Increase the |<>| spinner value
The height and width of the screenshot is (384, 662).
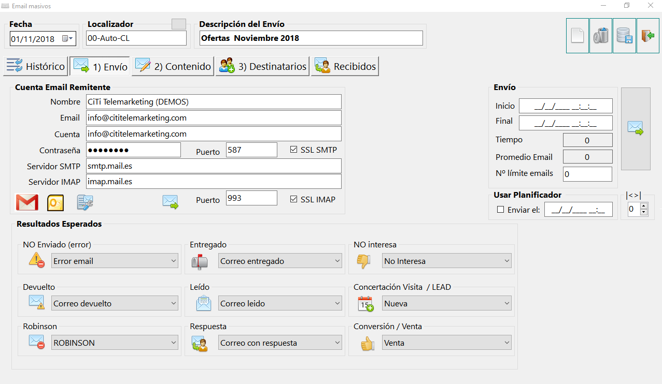[x=644, y=206]
